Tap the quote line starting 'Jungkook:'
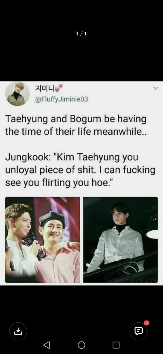 [72, 157]
